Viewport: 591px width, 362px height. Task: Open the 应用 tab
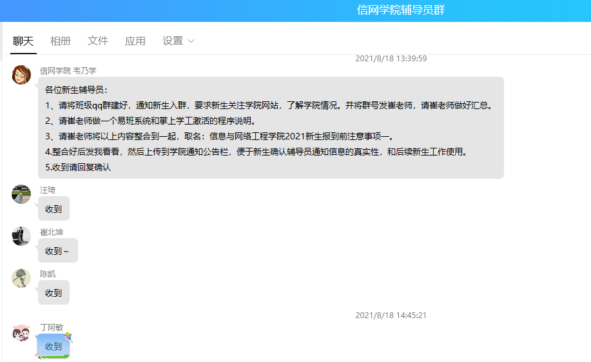pos(135,41)
